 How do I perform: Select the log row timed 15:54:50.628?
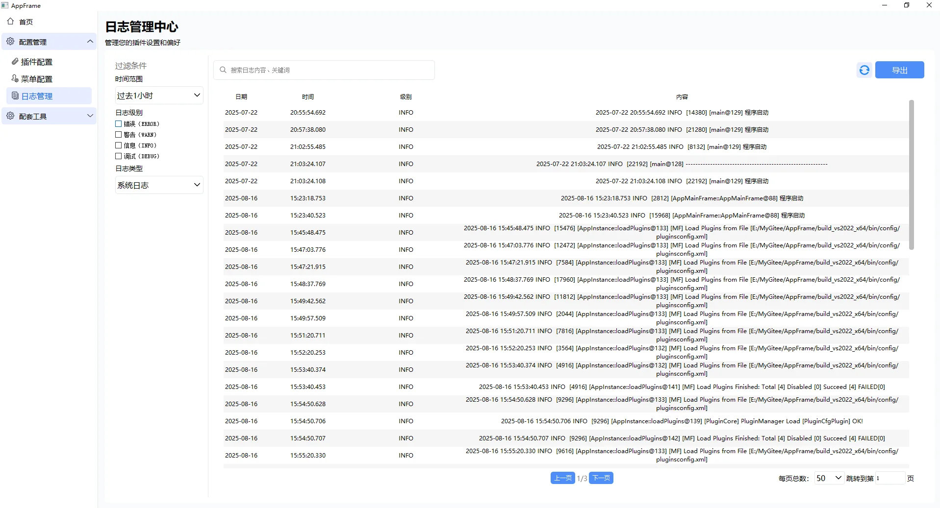[566, 404]
